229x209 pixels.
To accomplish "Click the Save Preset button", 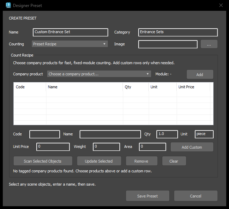I will pos(148,196).
